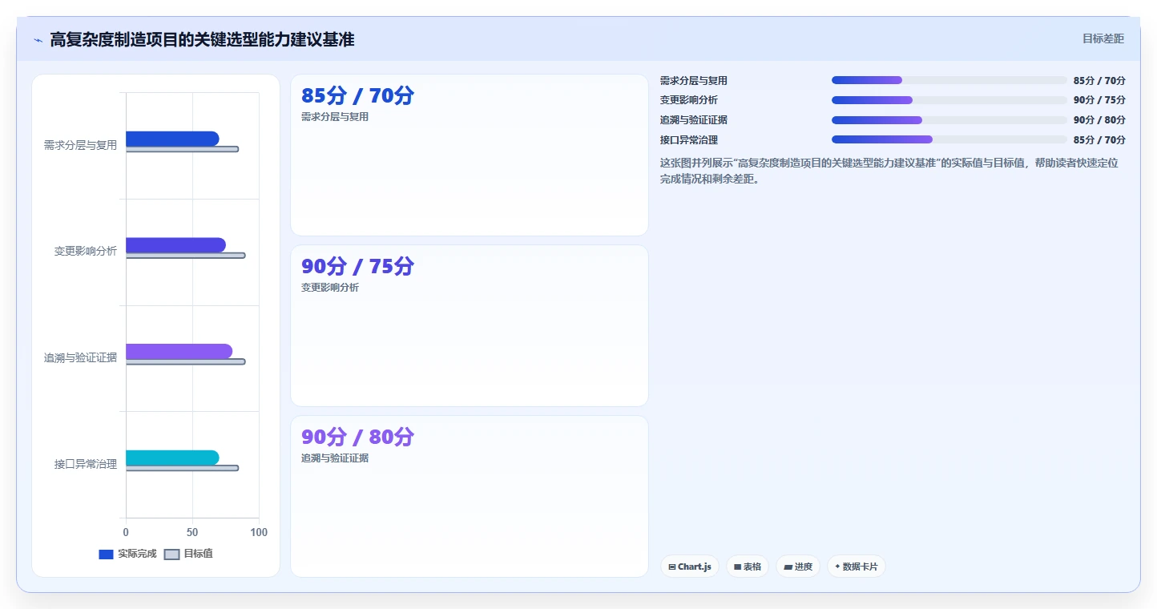This screenshot has width=1157, height=609.
Task: Click the gray target bar for 需求分层与复用
Action: click(x=182, y=149)
